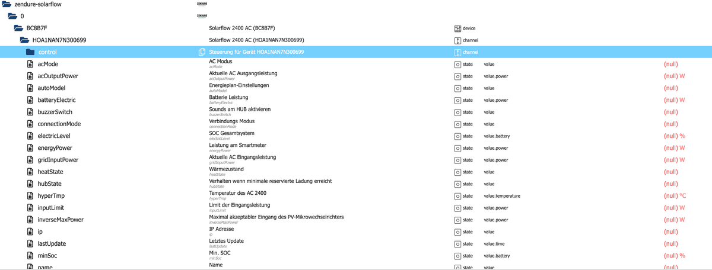Viewport: 712px width, 270px height.
Task: Click 'Solarflow 2400 AC (BC8B7F)' name
Action: (241, 28)
